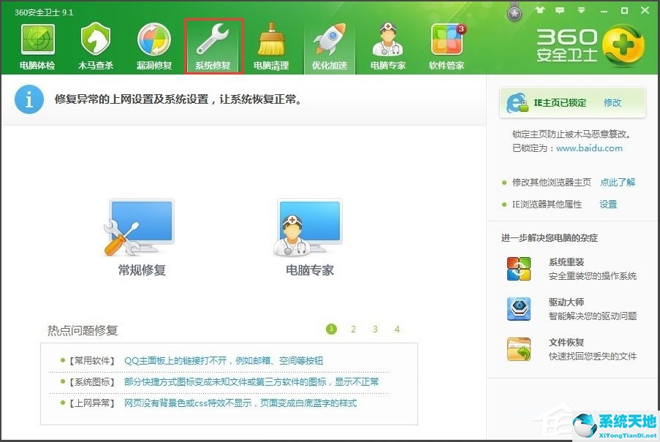Click the 常规修复 monitor icon

coord(140,227)
